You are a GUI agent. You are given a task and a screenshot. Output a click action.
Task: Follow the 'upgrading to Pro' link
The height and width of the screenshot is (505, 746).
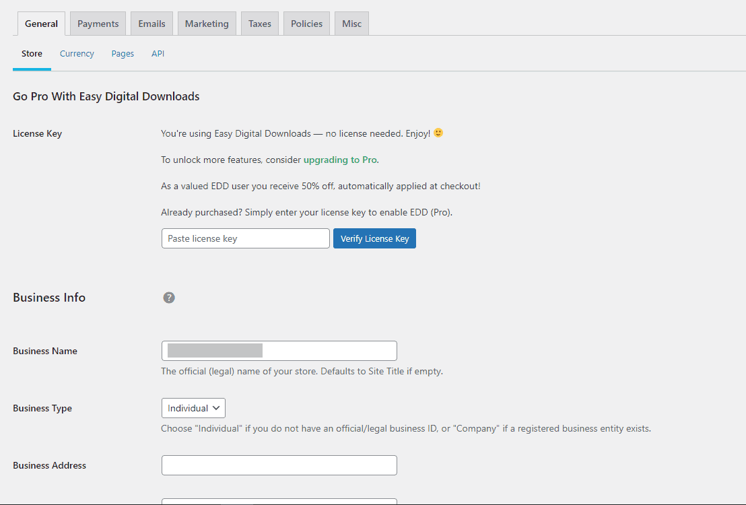click(x=340, y=160)
